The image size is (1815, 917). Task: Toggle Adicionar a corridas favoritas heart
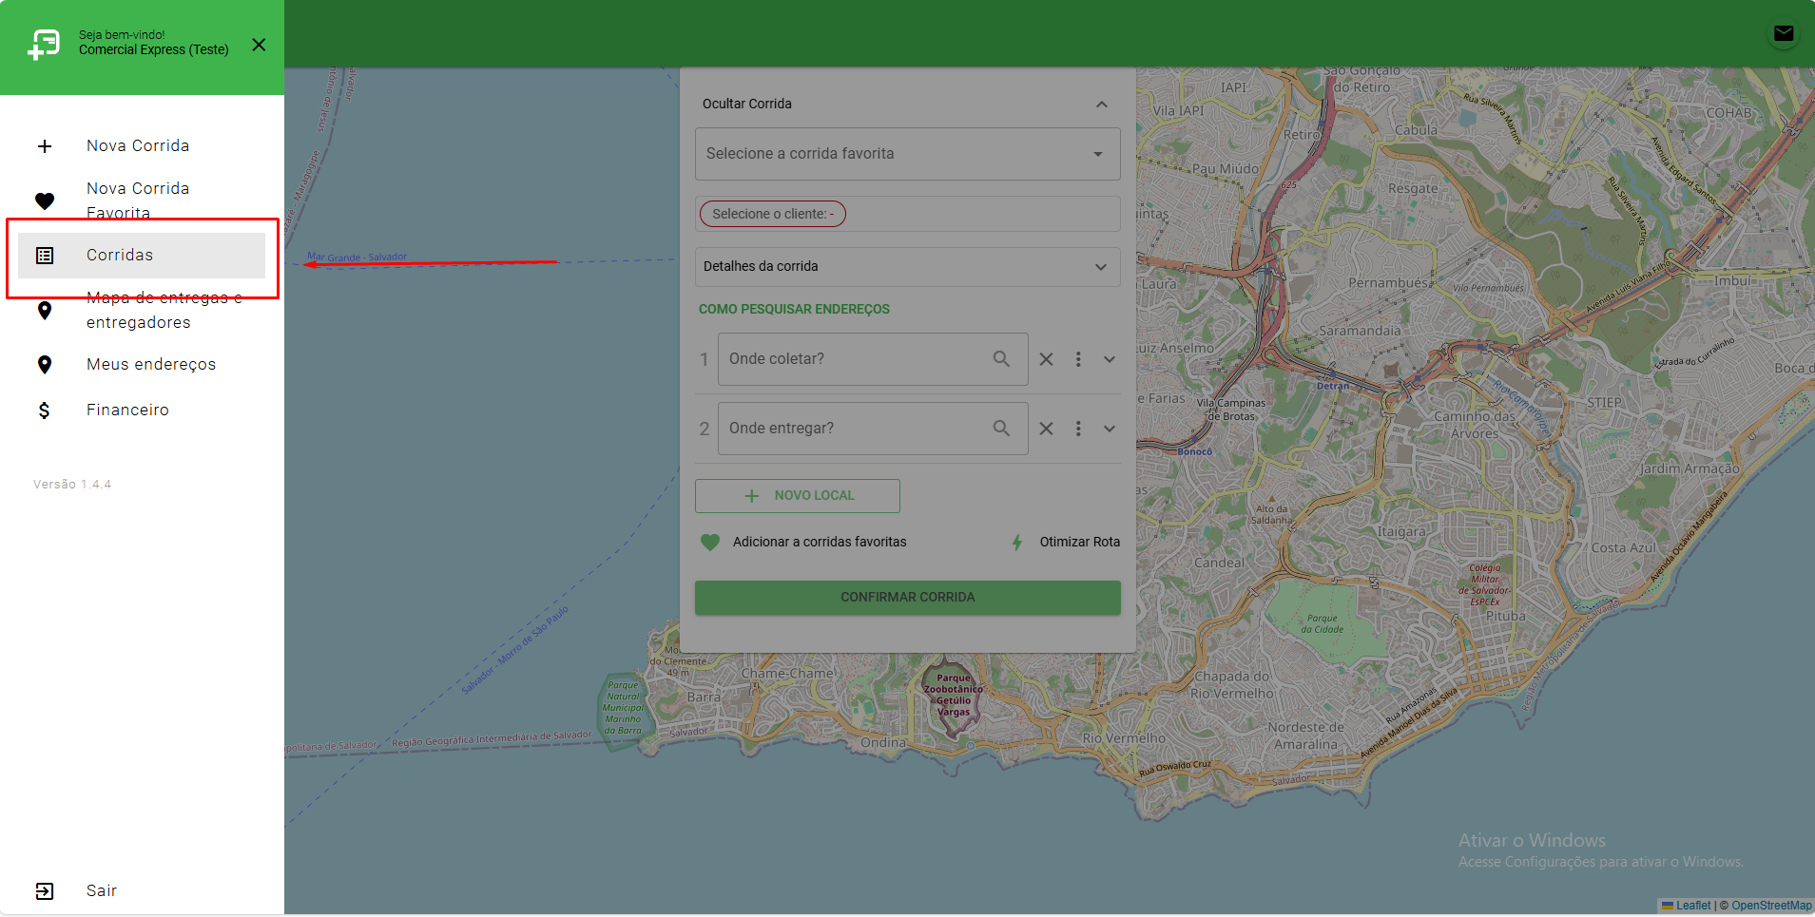pyautogui.click(x=710, y=543)
